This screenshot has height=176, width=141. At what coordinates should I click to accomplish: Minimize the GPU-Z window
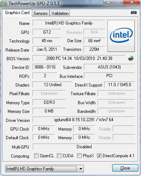click(108, 3)
